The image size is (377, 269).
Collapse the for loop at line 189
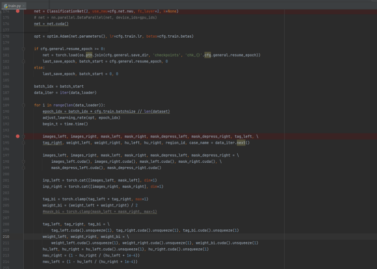[x=24, y=105]
